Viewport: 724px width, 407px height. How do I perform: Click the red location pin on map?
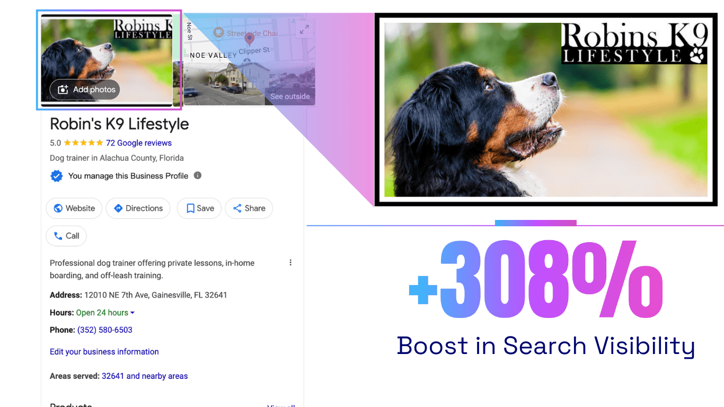tap(249, 39)
